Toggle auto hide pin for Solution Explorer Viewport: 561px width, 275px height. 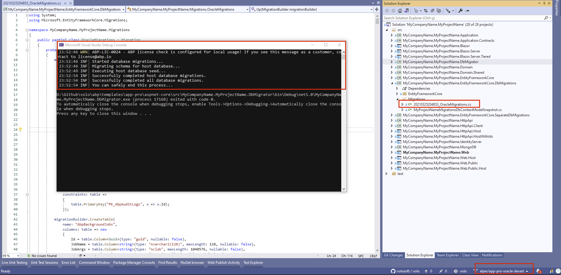(544, 3)
